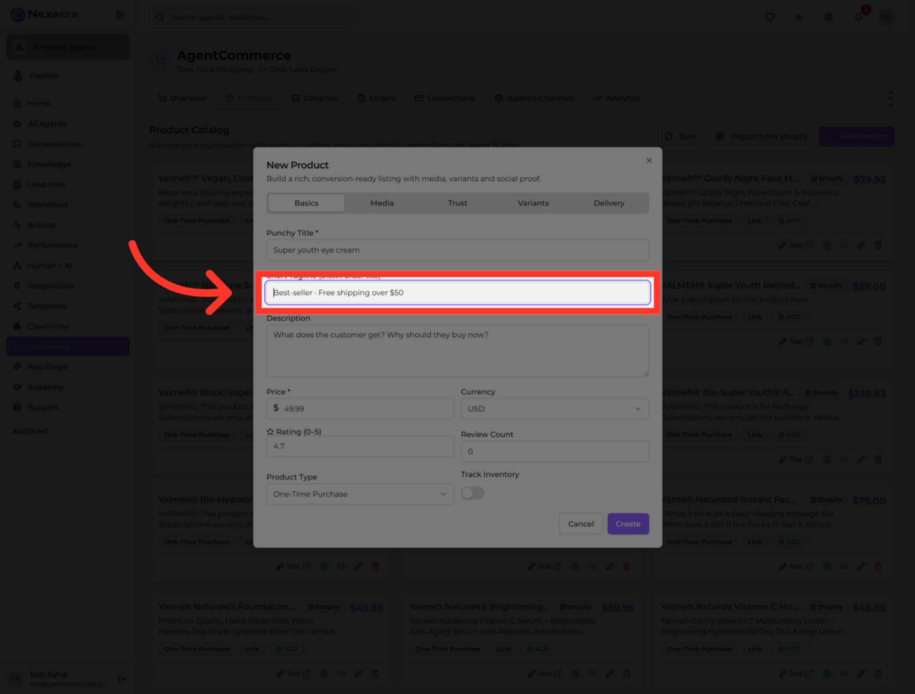Open the notifications bell
This screenshot has height=694, width=915.
coord(859,17)
